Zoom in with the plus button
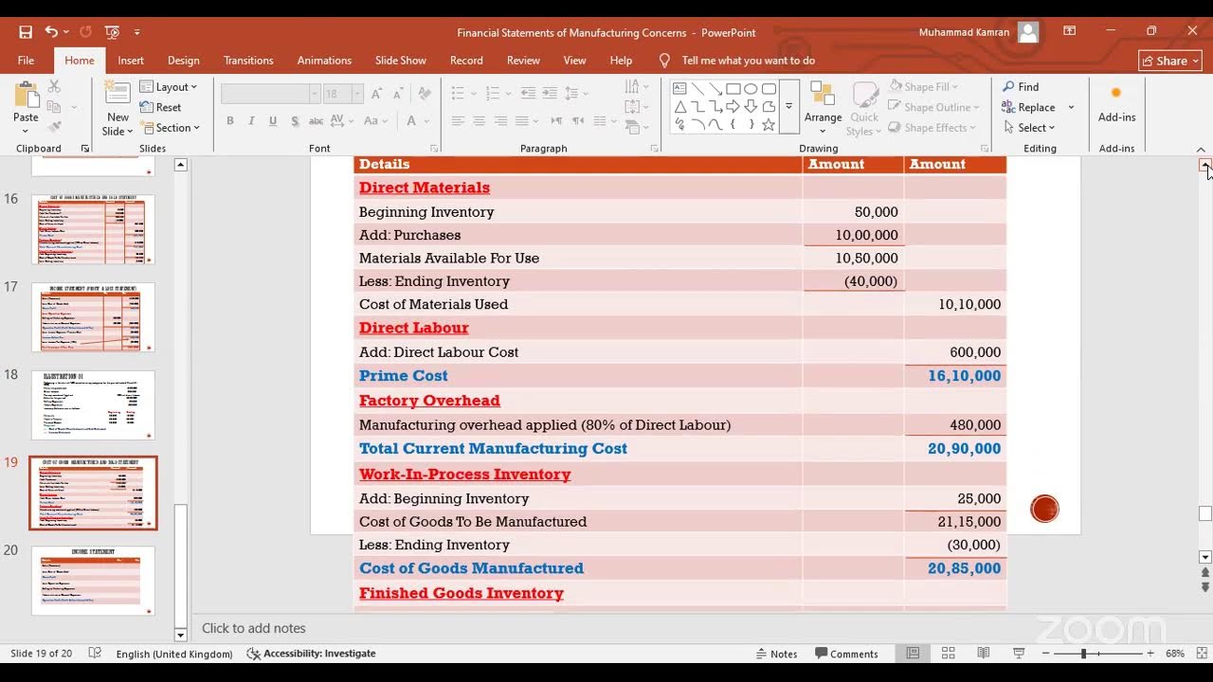This screenshot has height=682, width=1213. (1150, 654)
